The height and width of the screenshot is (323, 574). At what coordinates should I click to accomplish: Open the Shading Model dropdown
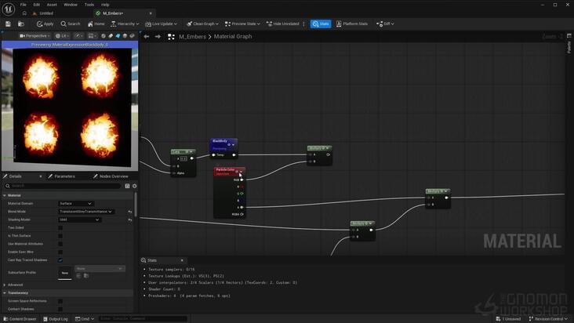click(79, 220)
